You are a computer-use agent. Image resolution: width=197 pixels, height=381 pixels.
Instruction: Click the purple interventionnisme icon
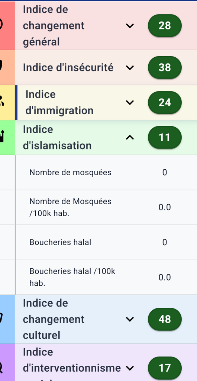pos(1,368)
